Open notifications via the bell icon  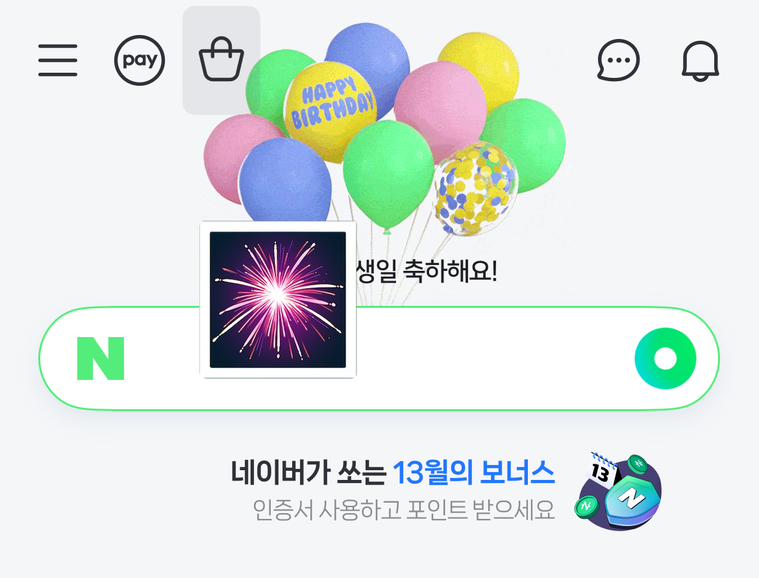point(700,60)
